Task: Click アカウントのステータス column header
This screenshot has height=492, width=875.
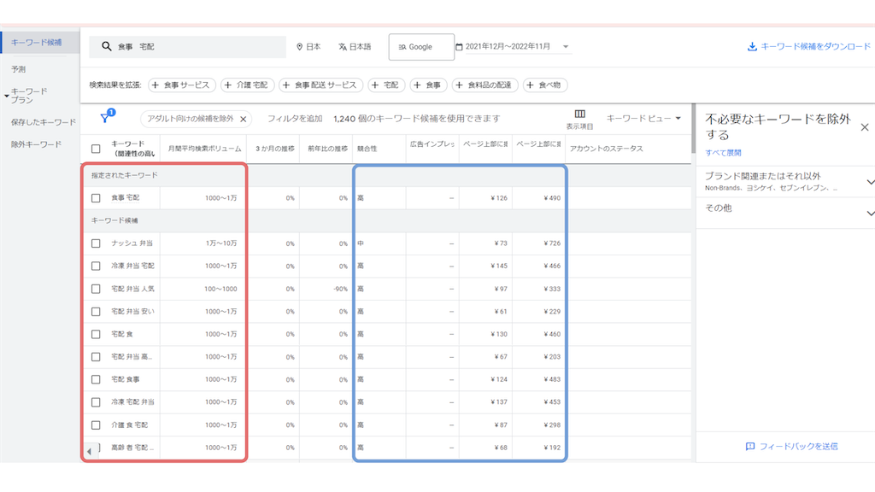Action: coord(606,149)
